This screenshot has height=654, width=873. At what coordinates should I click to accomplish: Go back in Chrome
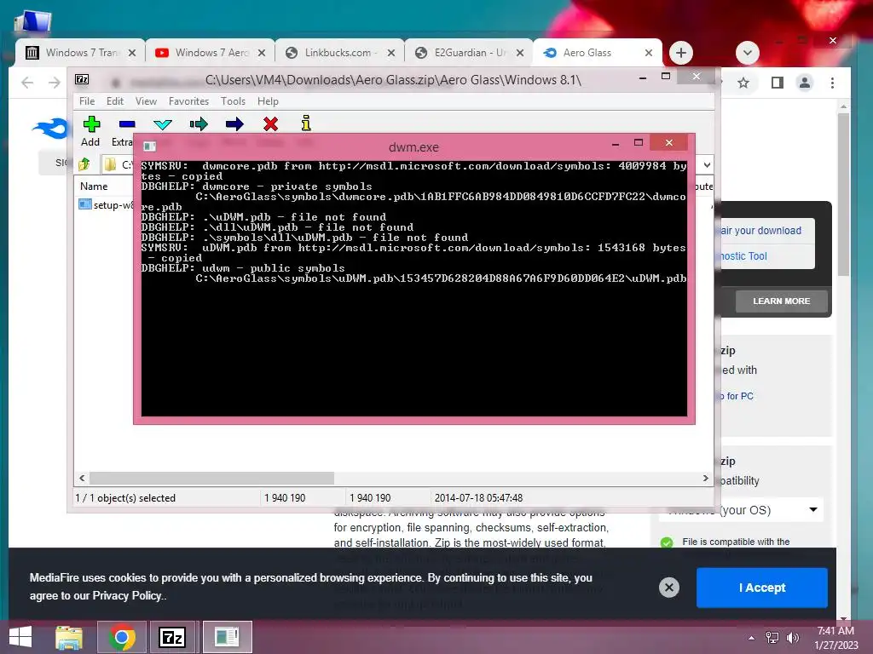pyautogui.click(x=27, y=83)
